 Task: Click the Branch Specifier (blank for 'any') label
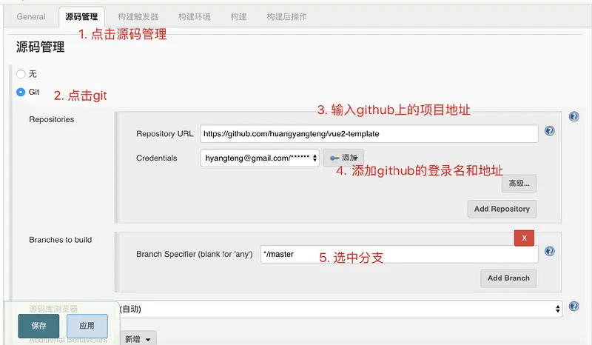(x=195, y=255)
